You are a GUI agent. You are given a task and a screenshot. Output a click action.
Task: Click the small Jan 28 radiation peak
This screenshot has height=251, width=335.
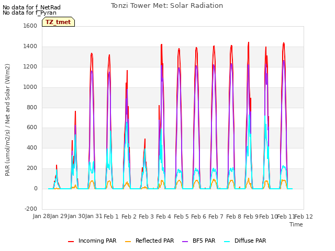pos(57,177)
